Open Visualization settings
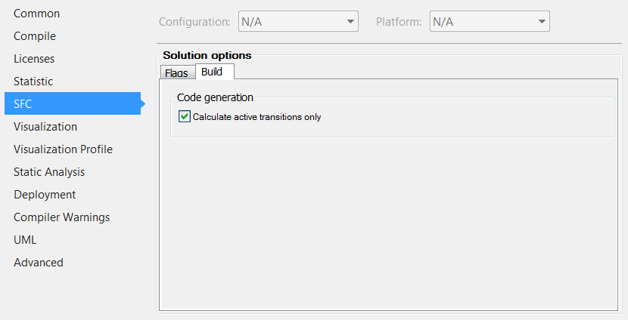 point(45,127)
